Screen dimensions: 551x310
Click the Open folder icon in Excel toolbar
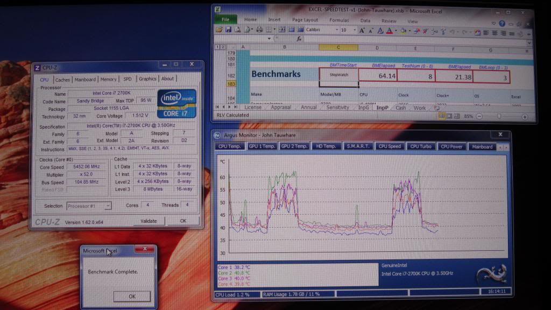pyautogui.click(x=219, y=30)
